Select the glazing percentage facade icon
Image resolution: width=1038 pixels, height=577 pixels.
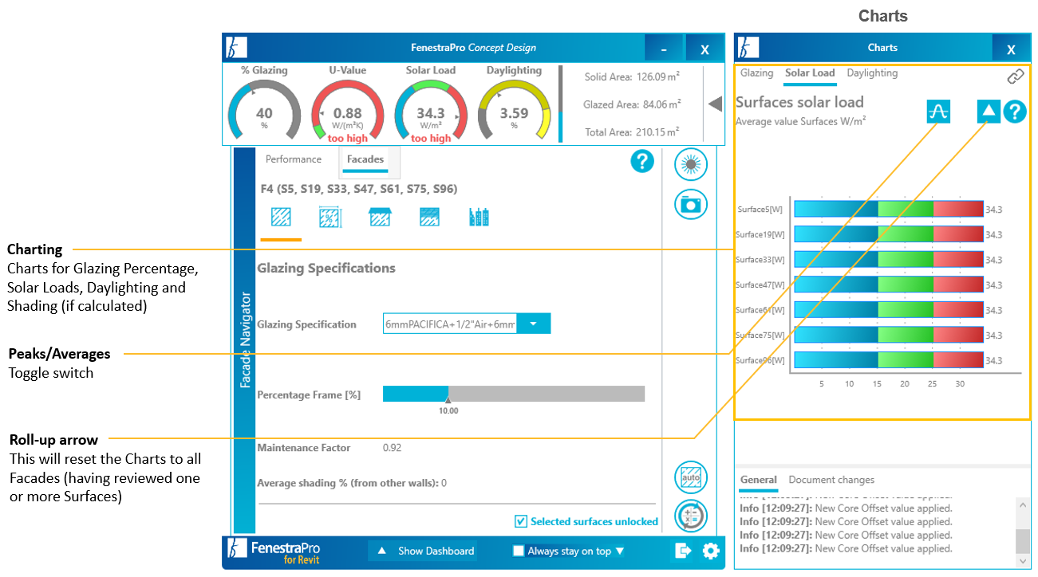(x=330, y=217)
